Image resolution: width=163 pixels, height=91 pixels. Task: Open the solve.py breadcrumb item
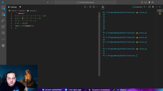tap(33, 11)
